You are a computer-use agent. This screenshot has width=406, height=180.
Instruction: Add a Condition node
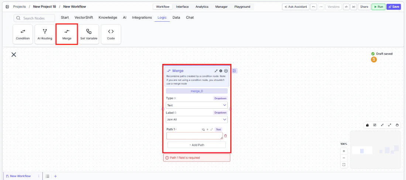coord(23,34)
